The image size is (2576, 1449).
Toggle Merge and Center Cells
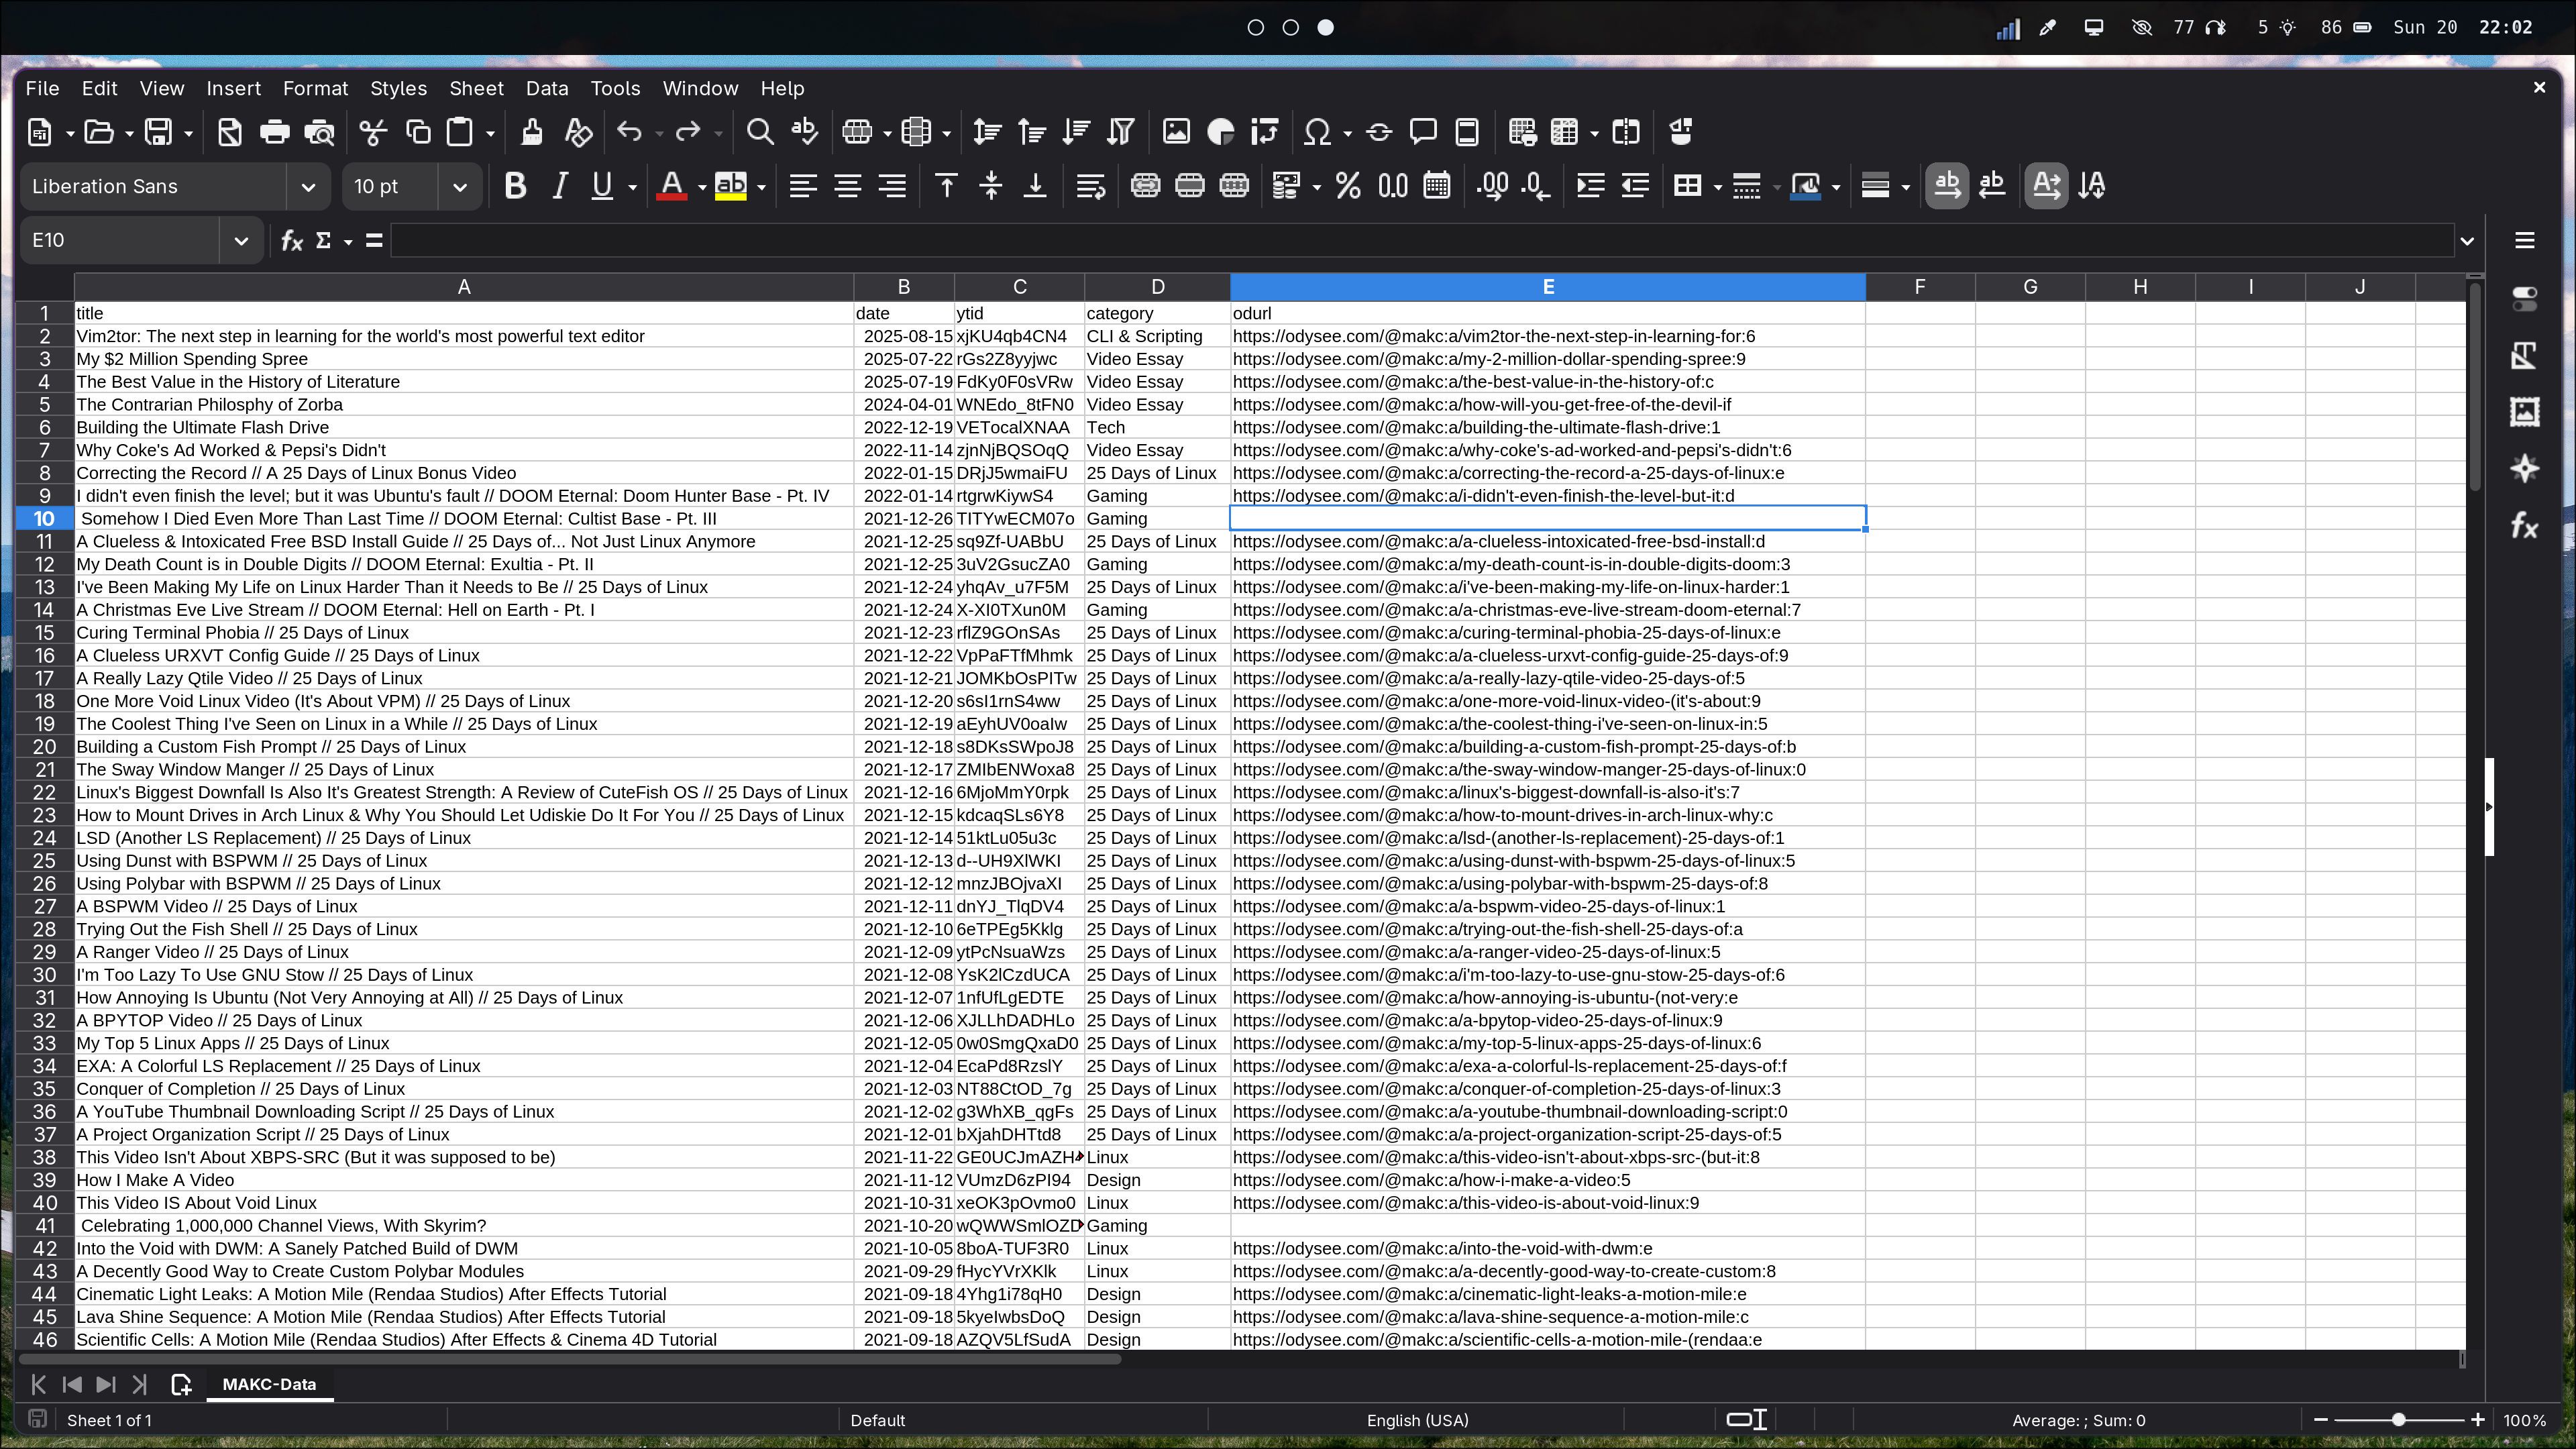1145,186
